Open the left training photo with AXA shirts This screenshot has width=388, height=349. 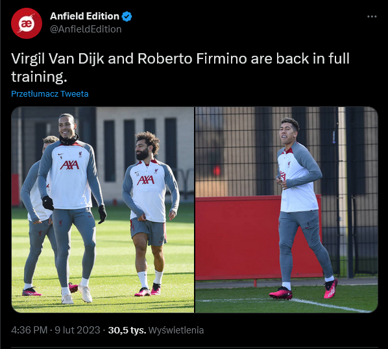click(x=103, y=210)
